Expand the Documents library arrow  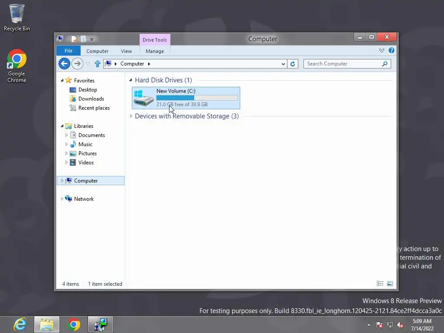66,135
